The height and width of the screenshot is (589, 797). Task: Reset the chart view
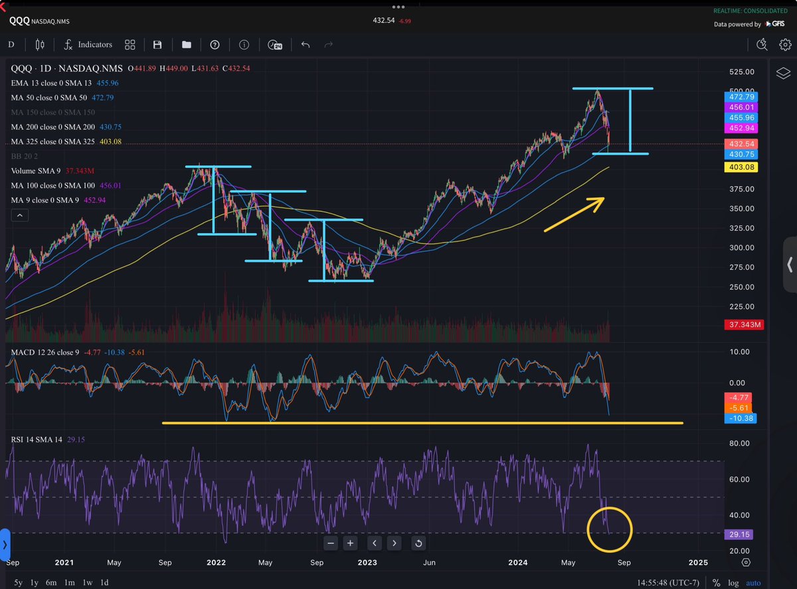click(418, 543)
